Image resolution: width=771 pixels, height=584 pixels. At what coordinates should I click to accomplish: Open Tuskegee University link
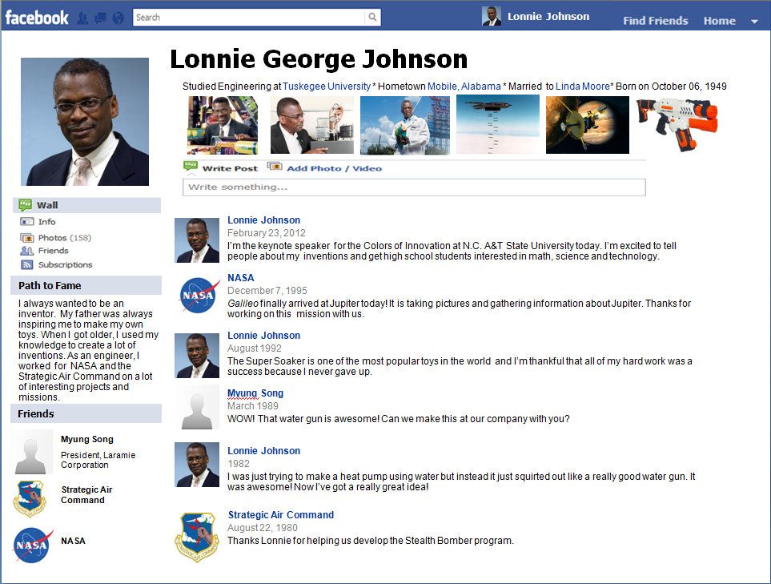327,86
